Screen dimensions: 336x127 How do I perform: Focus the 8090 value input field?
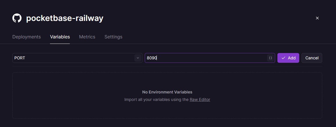pos(210,58)
